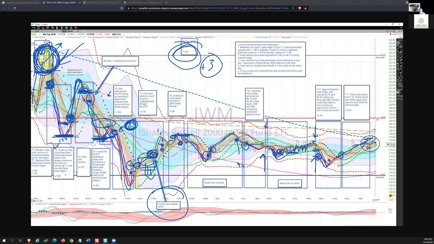This screenshot has width=434, height=244.
Task: Select the 2m timeframe button
Action: [x=64, y=31]
